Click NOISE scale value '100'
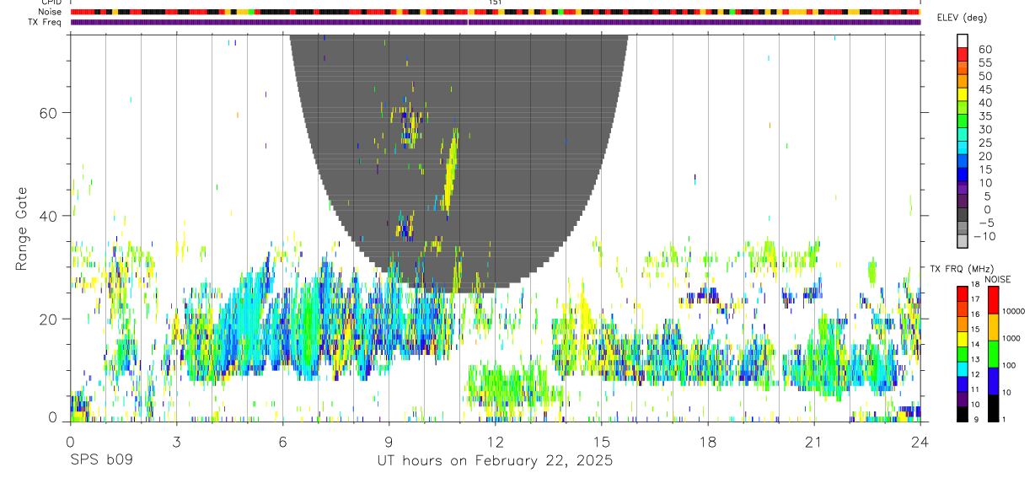 pos(1009,365)
